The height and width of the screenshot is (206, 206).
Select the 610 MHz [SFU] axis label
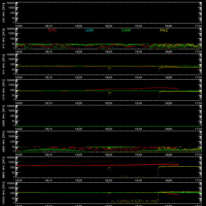4,64
